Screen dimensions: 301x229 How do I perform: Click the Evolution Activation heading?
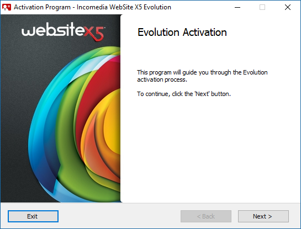(182, 32)
